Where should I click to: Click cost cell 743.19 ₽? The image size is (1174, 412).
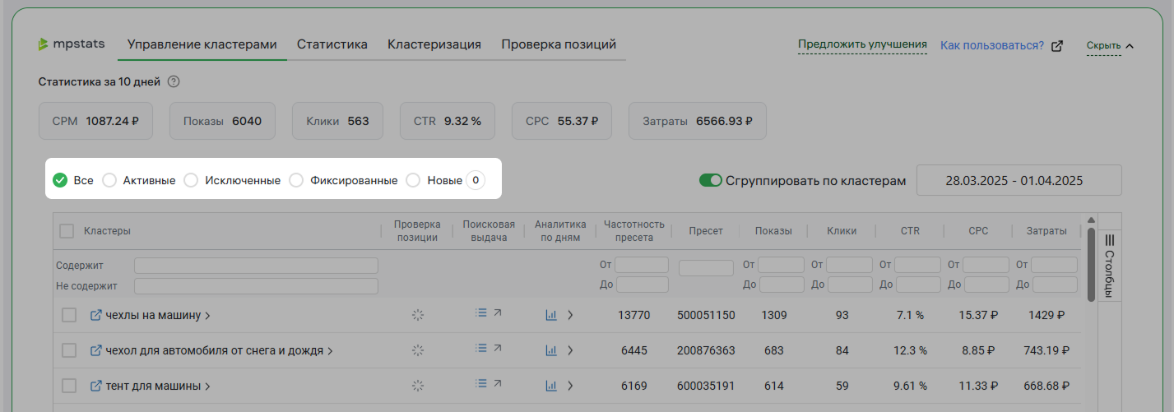point(1046,350)
